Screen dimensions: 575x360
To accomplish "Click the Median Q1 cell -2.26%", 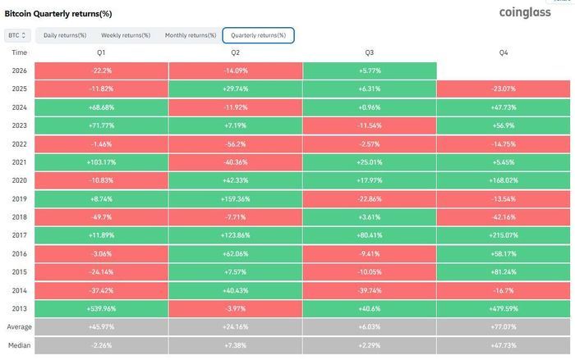I will coord(101,345).
